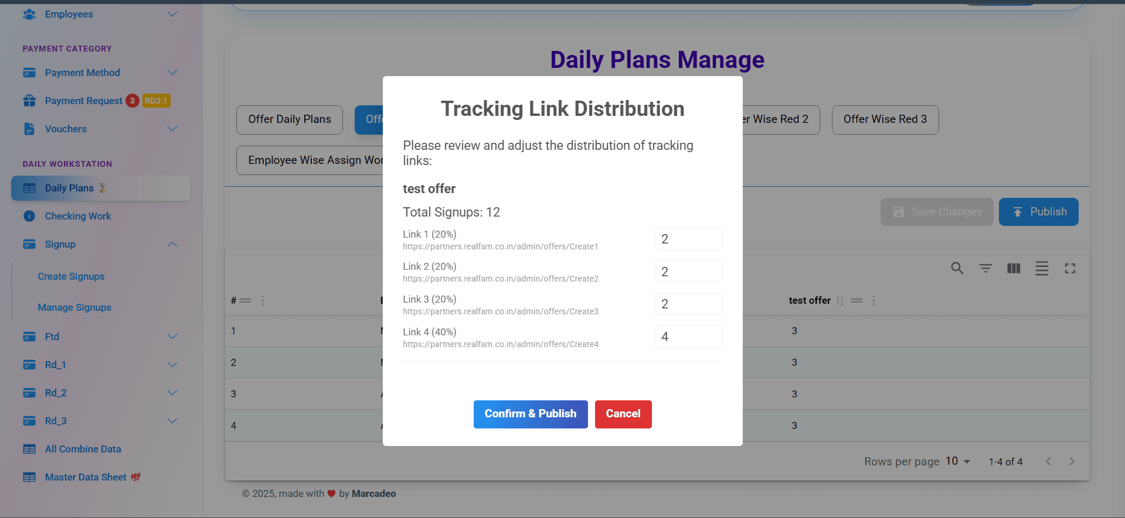Switch to Offer Wise Red 2 tab
The width and height of the screenshot is (1125, 518).
coord(781,119)
